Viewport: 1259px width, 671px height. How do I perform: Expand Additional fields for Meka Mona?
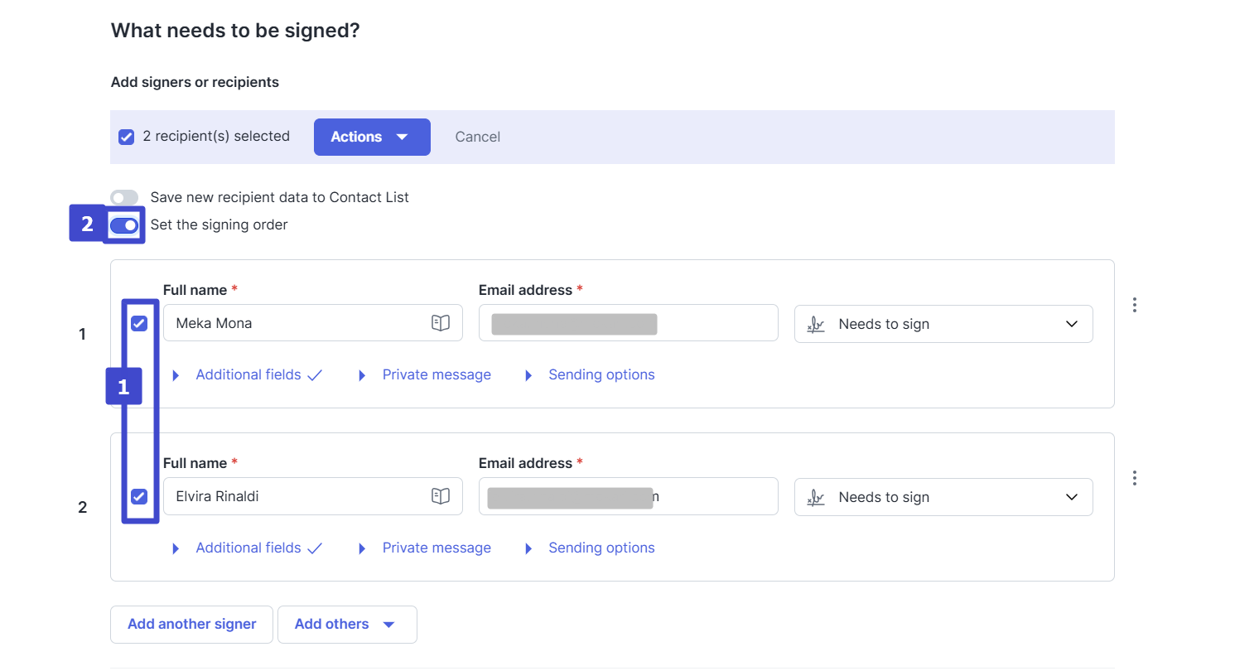coord(248,375)
